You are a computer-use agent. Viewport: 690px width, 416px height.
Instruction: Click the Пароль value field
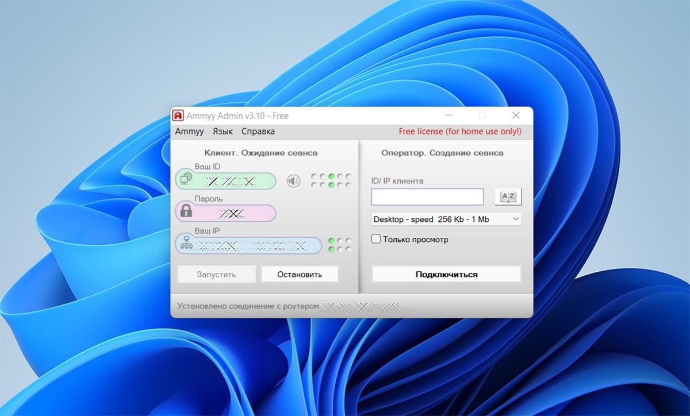click(233, 213)
